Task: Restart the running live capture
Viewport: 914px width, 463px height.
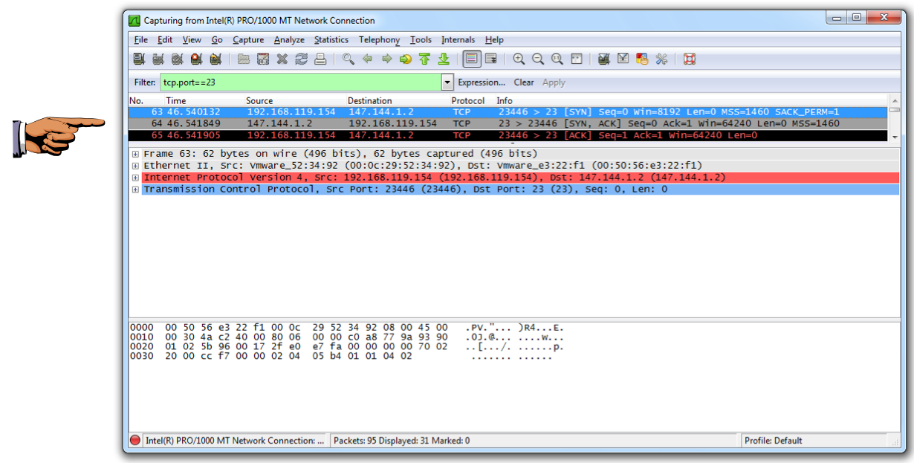Action: [215, 59]
